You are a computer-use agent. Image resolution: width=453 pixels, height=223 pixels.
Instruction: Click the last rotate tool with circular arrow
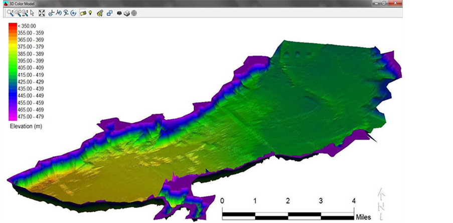[x=73, y=13]
